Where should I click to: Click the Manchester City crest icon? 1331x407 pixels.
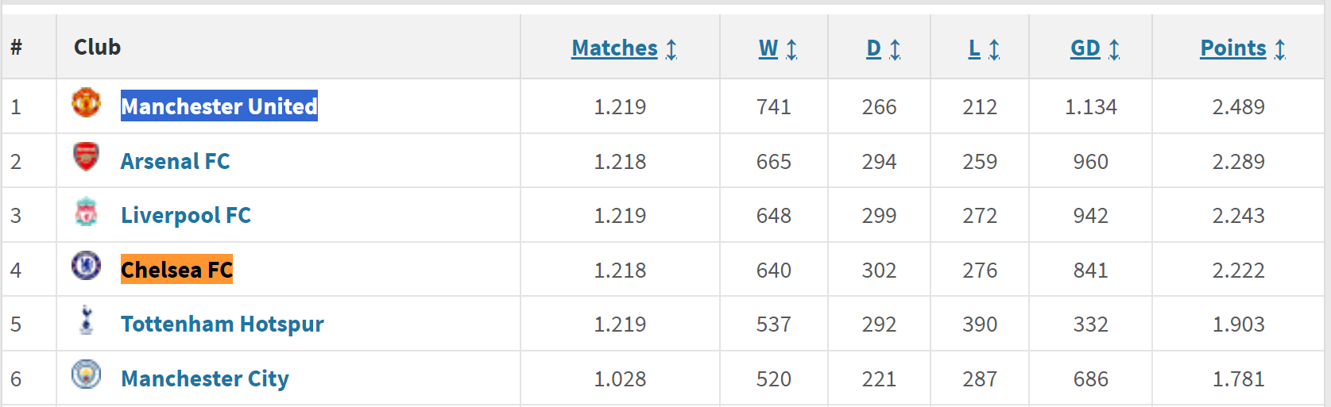[x=86, y=374]
